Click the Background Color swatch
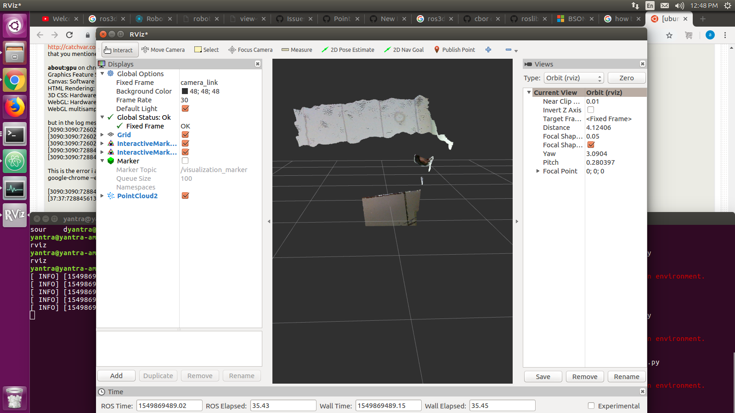The height and width of the screenshot is (413, 735). [x=185, y=91]
